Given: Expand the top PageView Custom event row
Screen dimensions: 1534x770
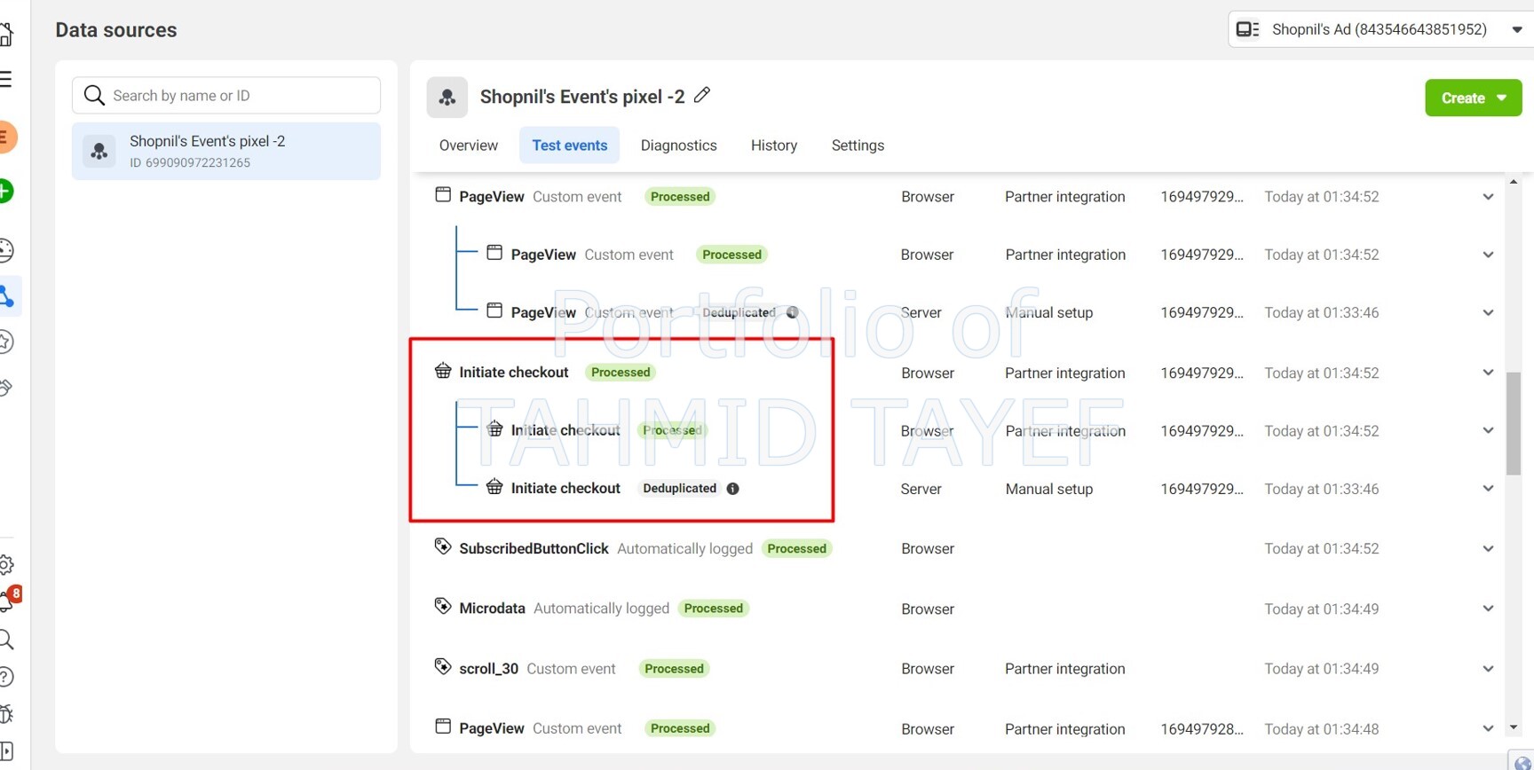Looking at the screenshot, I should [1488, 197].
